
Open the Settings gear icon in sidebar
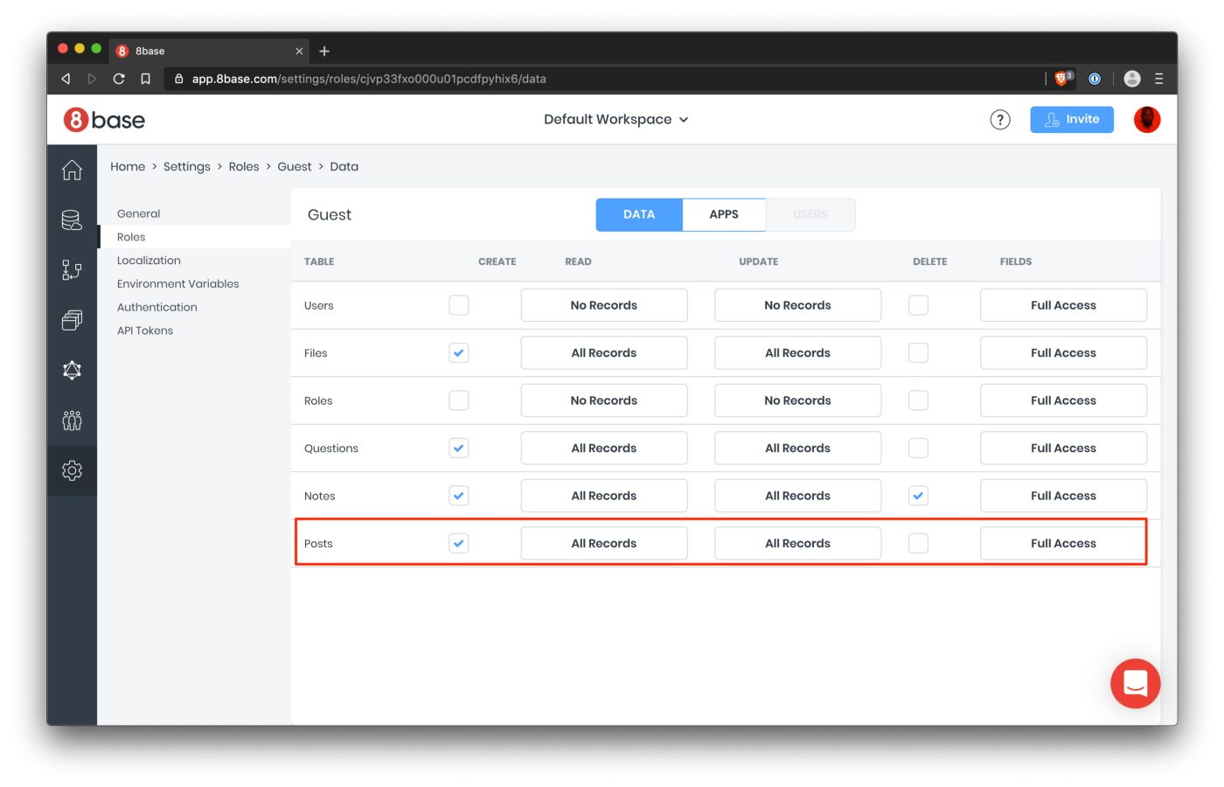(72, 470)
